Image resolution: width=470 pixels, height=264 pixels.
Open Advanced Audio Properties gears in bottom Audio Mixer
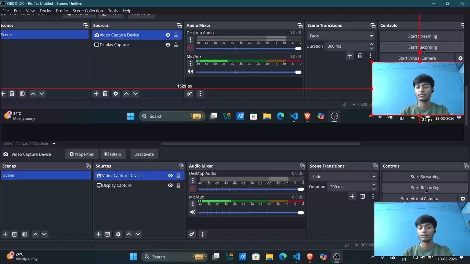click(x=192, y=234)
